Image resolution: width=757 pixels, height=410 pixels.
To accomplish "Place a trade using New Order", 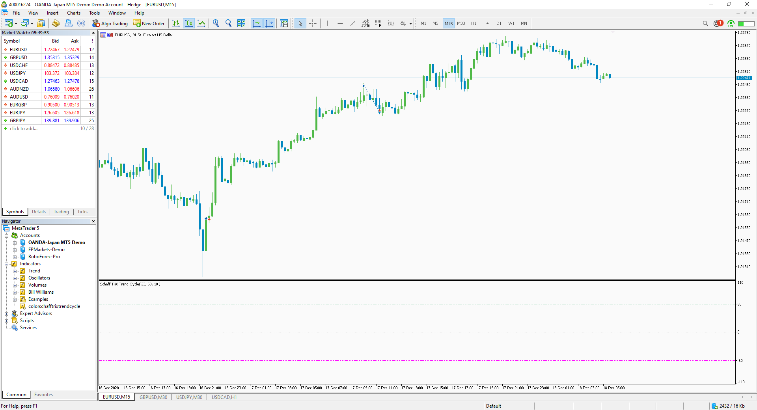I will click(x=149, y=23).
